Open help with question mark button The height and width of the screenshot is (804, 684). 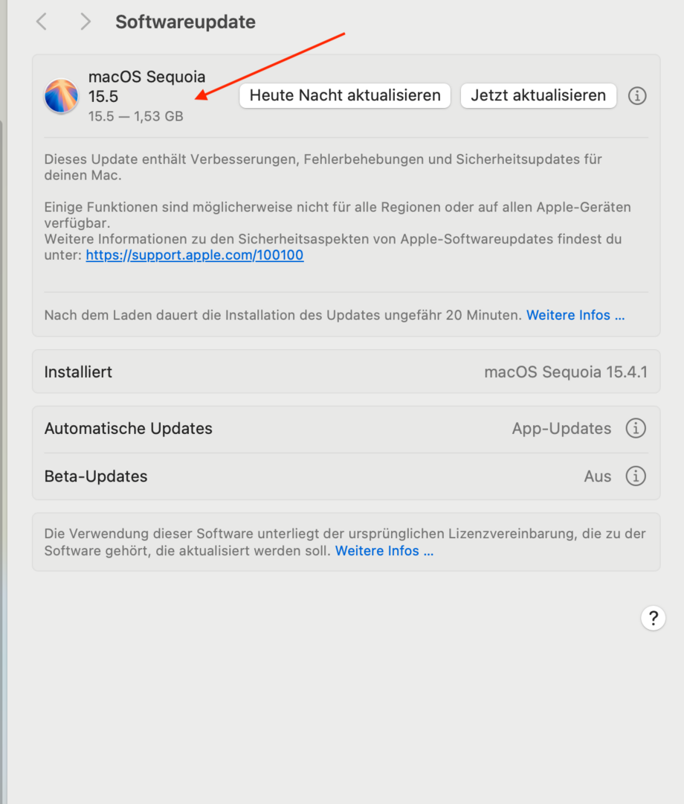pos(653,618)
